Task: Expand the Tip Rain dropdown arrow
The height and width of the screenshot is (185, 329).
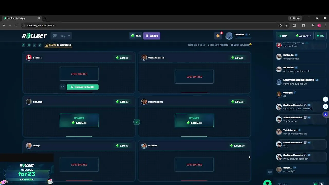Action: click(310, 36)
